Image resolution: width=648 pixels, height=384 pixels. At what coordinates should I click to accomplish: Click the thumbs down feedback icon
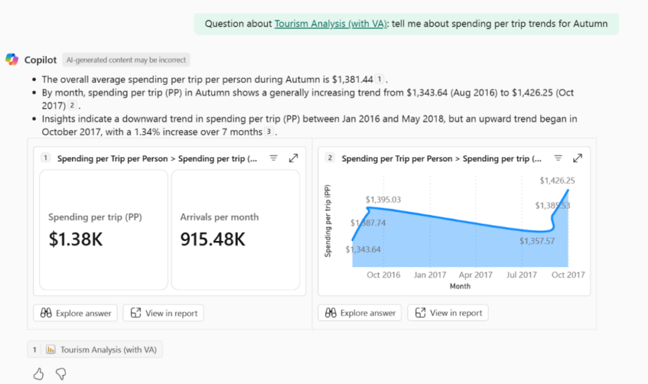(61, 374)
